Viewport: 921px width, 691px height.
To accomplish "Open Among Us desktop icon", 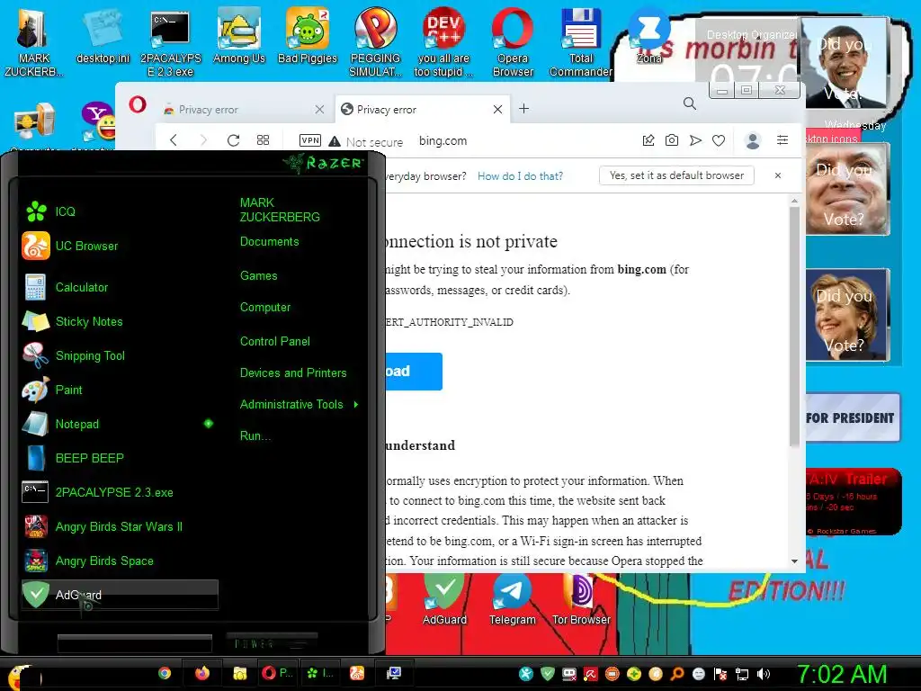I will tap(239, 36).
